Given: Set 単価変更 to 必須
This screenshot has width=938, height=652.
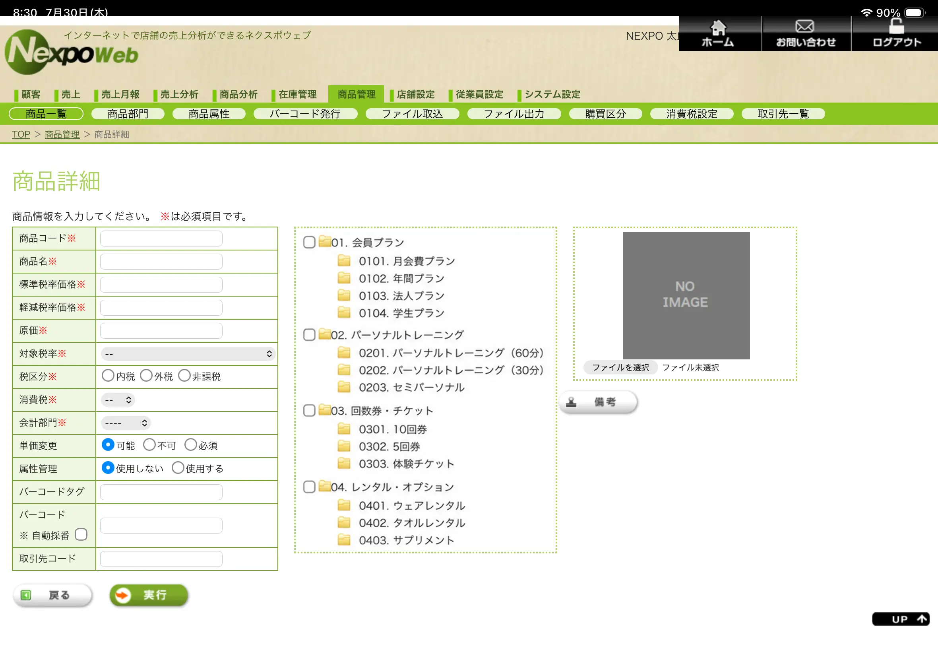Looking at the screenshot, I should point(191,444).
